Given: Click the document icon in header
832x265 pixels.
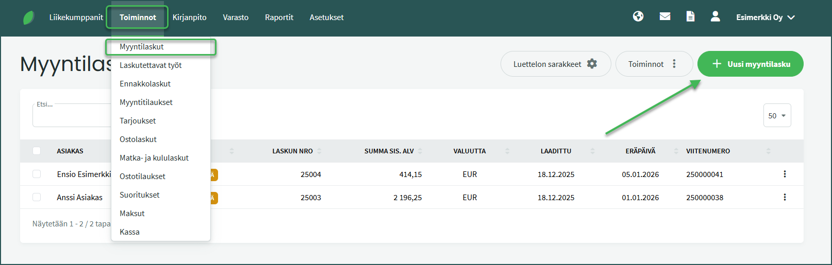Looking at the screenshot, I should click(x=690, y=16).
